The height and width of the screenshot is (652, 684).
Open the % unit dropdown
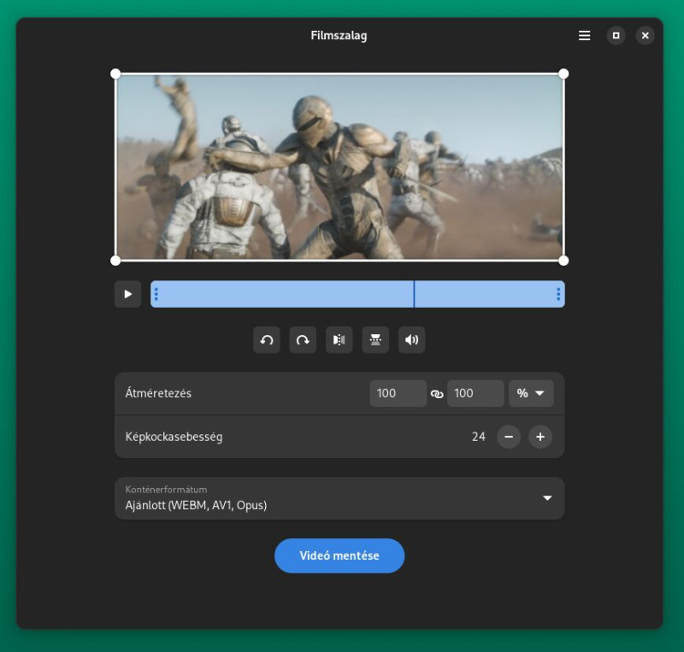point(531,393)
